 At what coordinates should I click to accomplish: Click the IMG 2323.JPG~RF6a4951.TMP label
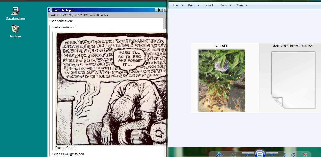(293, 46)
